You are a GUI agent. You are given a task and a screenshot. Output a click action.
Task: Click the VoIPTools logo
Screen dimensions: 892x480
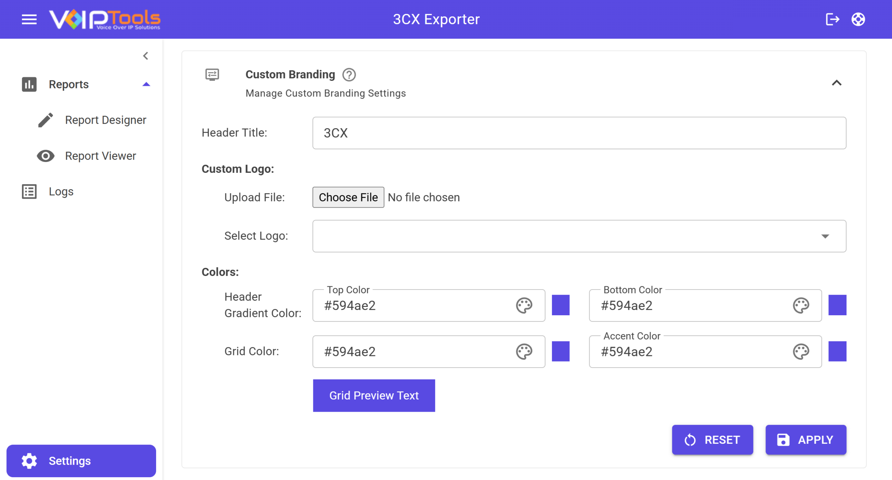point(105,20)
